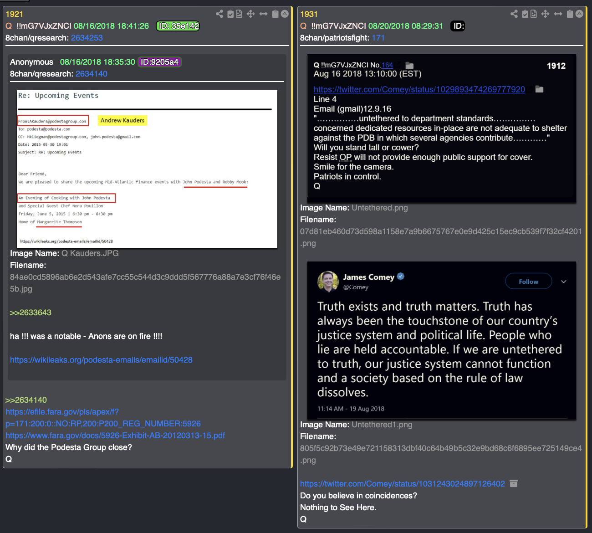
Task: Click Q Kauders.JPG image name
Action: (90, 253)
